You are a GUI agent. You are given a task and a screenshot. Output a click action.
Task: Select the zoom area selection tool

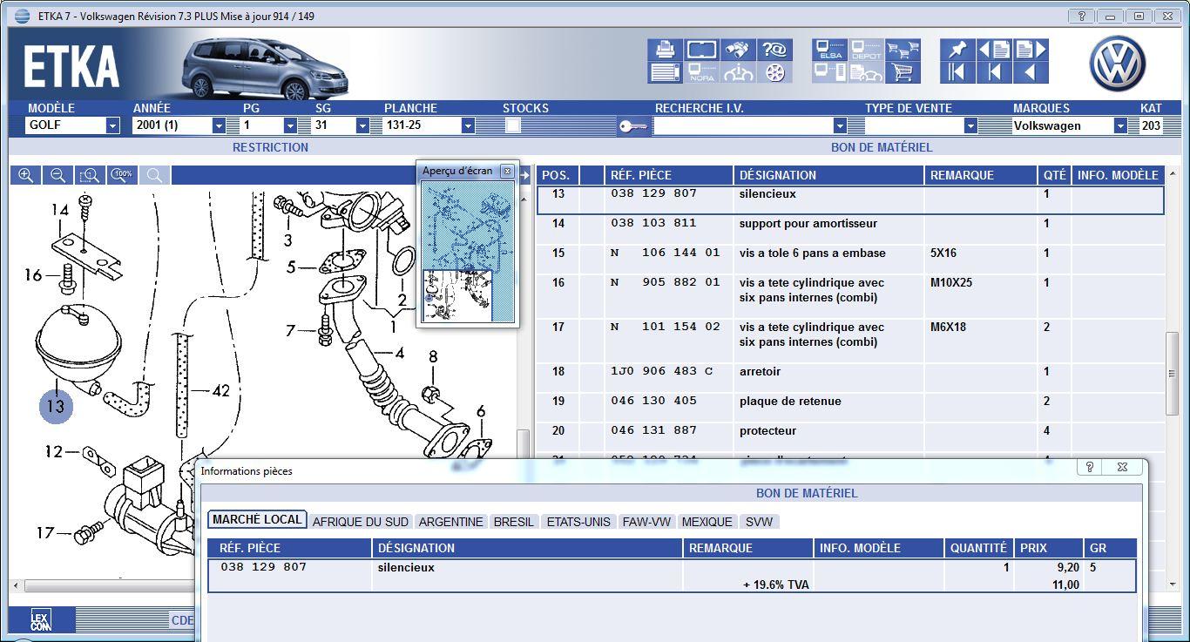tap(90, 175)
